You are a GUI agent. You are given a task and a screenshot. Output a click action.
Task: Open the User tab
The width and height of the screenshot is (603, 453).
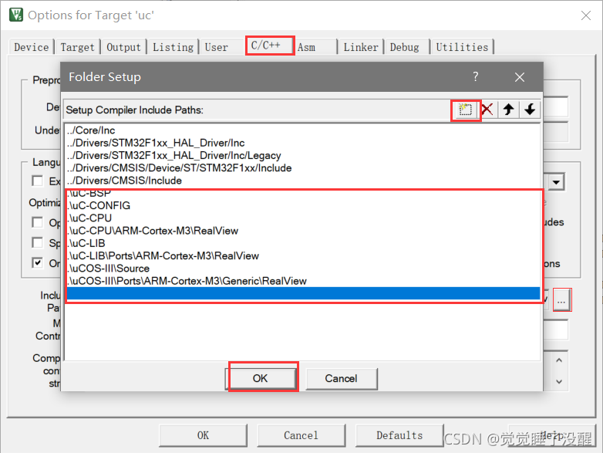click(x=216, y=47)
